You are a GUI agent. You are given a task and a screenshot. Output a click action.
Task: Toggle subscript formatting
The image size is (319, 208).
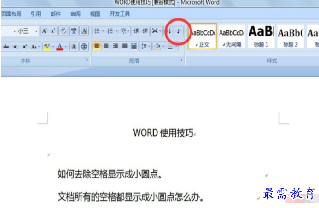(15, 47)
